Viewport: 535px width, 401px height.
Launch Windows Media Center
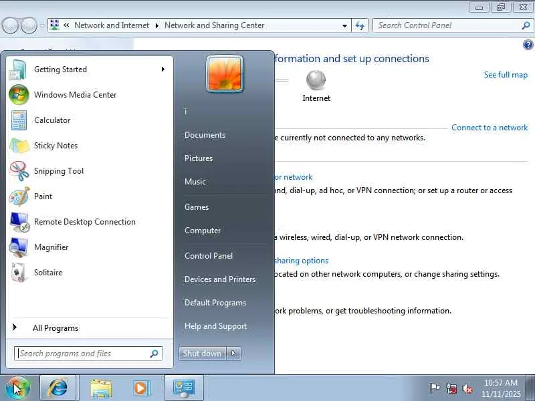click(x=90, y=95)
